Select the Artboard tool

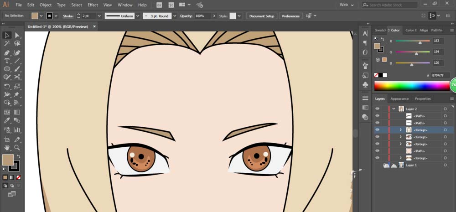7,140
